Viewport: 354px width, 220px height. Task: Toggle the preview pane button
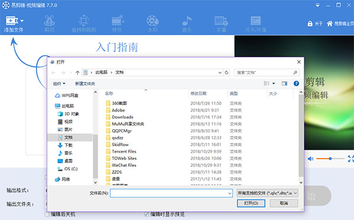(284, 84)
